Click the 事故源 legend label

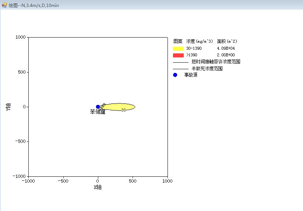click(x=191, y=75)
